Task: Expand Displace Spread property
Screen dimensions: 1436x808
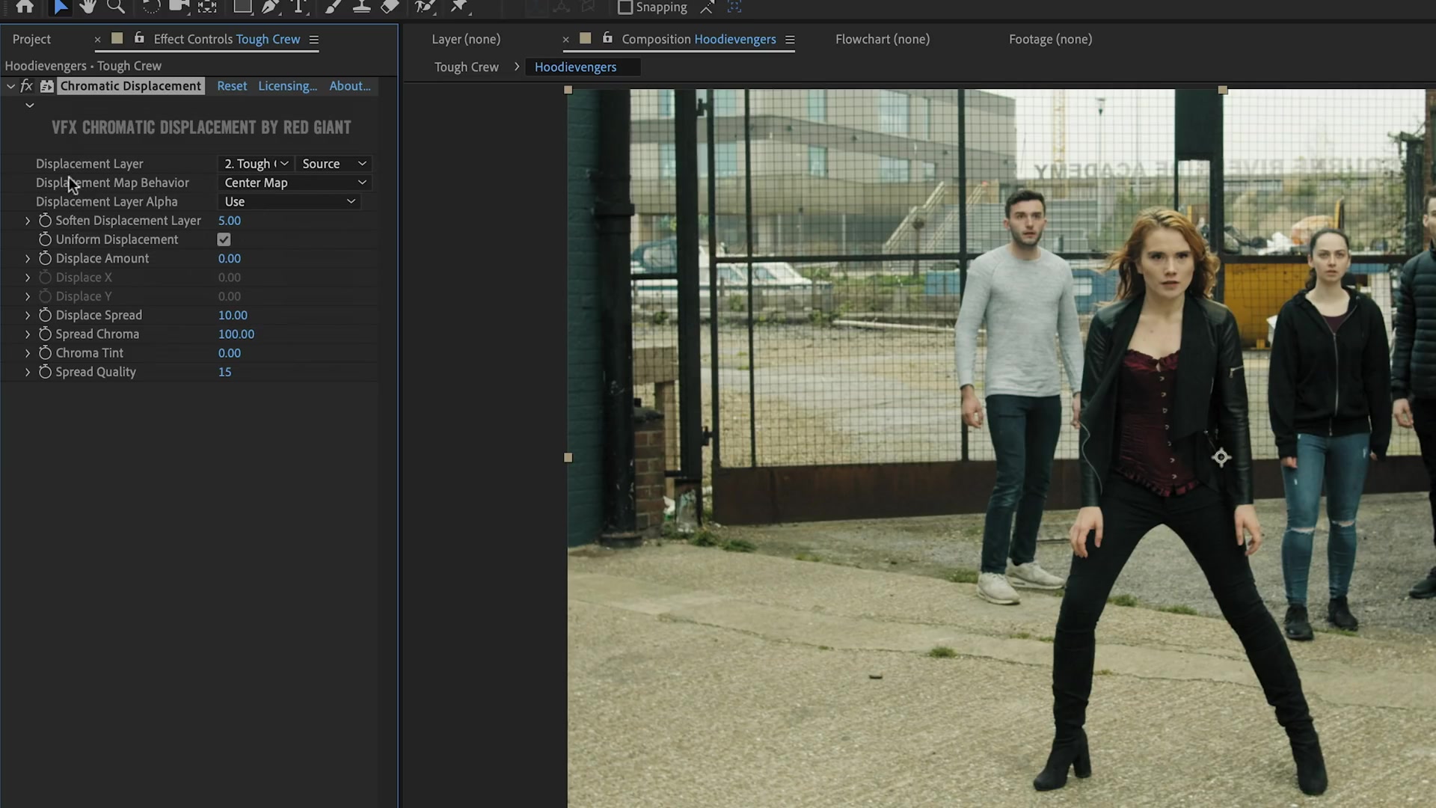Action: click(x=28, y=315)
